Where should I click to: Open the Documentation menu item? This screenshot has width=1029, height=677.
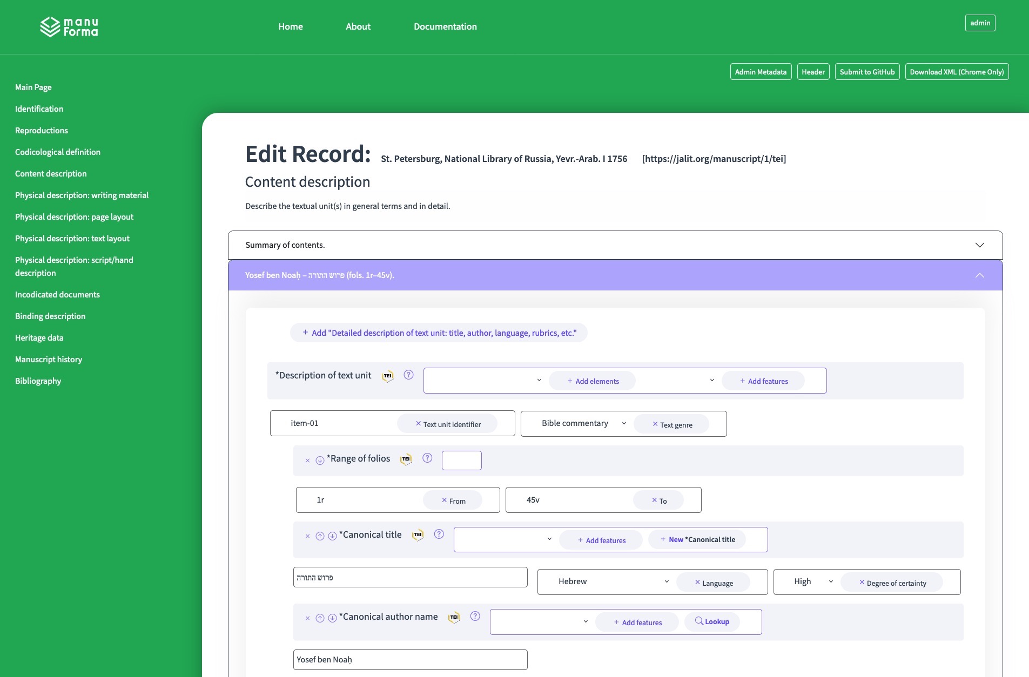point(445,26)
